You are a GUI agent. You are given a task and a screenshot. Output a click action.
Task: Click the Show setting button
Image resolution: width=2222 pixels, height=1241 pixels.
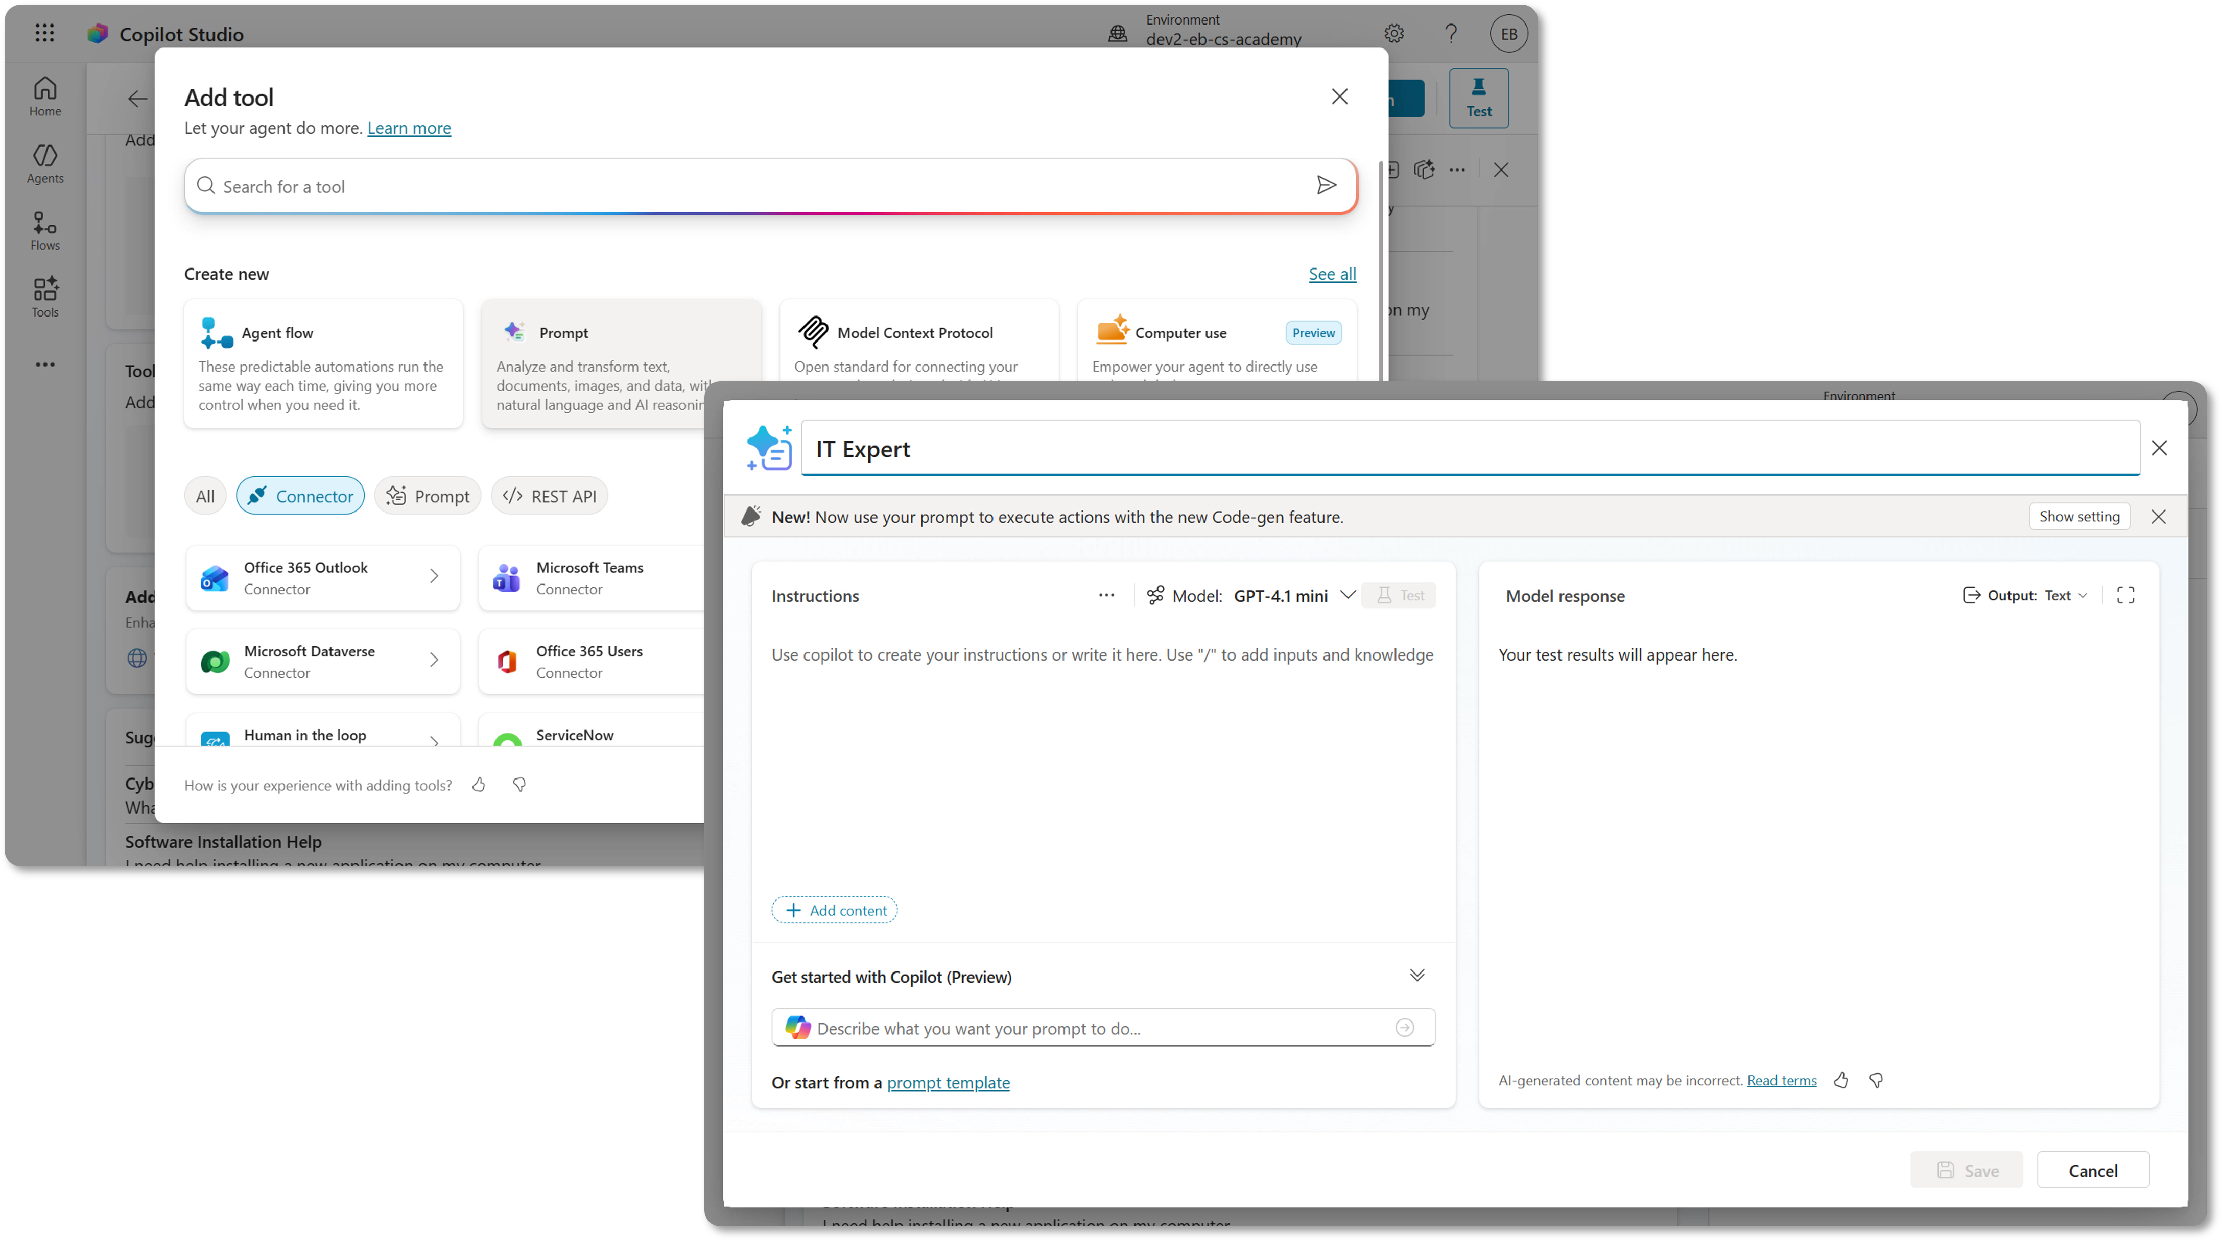pos(2079,516)
